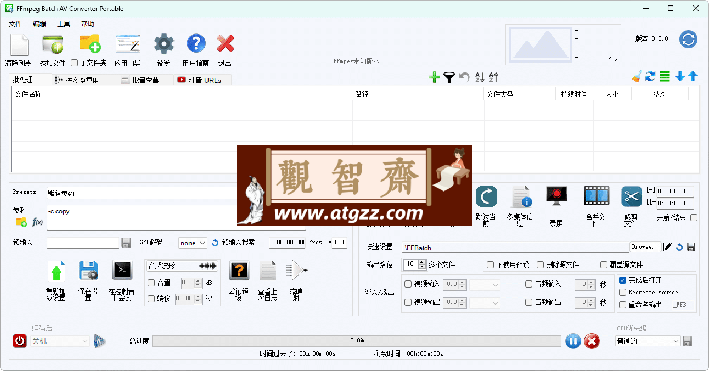Click the 修剪文件 scissors trim icon
This screenshot has height=371, width=709.
pos(632,196)
